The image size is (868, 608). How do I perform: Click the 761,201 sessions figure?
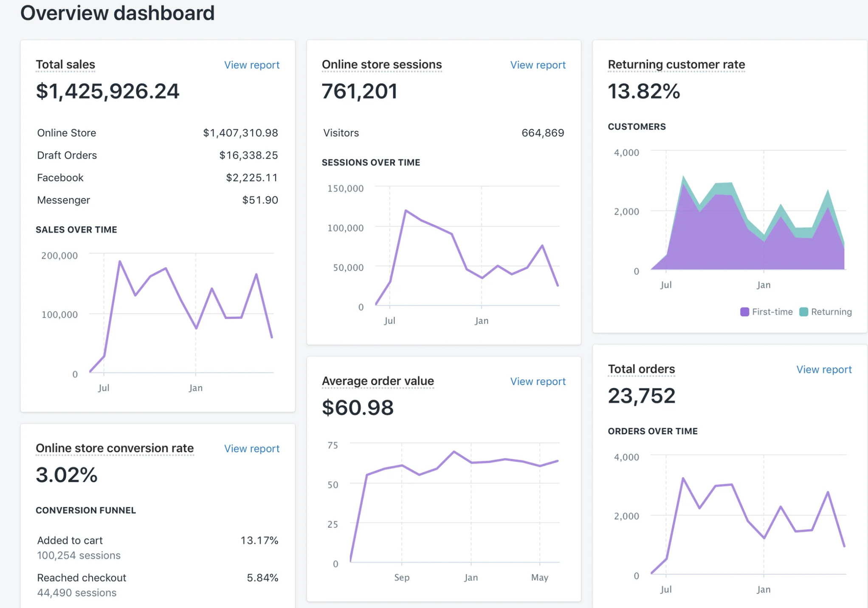360,91
